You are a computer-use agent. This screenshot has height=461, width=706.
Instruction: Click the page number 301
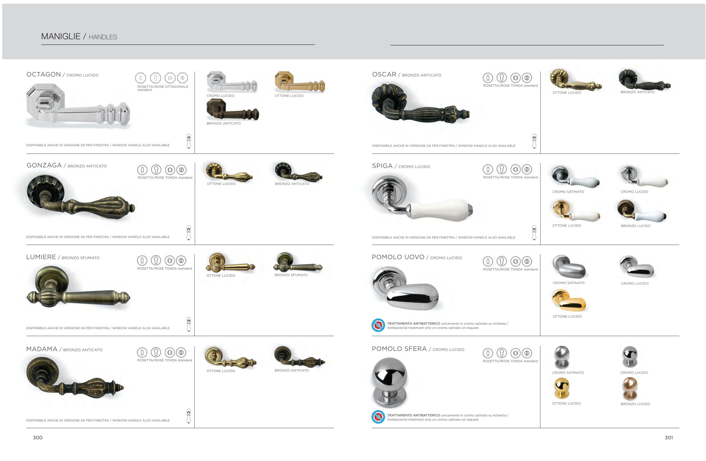coord(669,438)
